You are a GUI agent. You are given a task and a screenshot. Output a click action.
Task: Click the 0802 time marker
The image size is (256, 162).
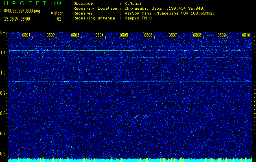[50, 35]
